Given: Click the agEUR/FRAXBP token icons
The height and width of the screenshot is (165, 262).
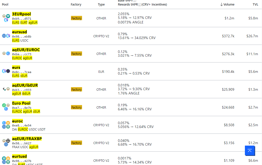Looking at the screenshot, I should click(6, 142).
